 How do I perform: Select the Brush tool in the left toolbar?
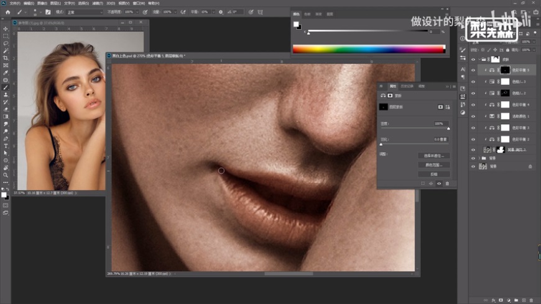tap(6, 87)
